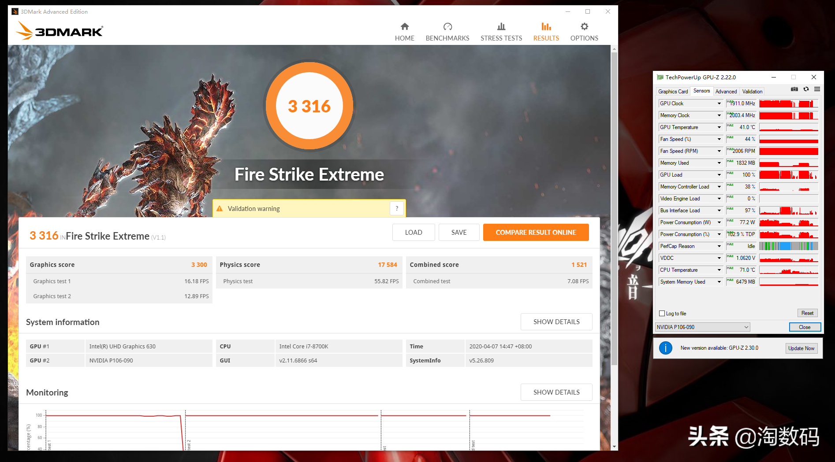Open the GPU Temperature sensor dropdown
This screenshot has height=462, width=835.
coord(719,127)
